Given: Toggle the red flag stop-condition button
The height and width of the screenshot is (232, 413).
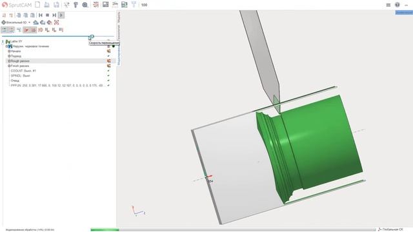Looking at the screenshot, I should (x=26, y=30).
